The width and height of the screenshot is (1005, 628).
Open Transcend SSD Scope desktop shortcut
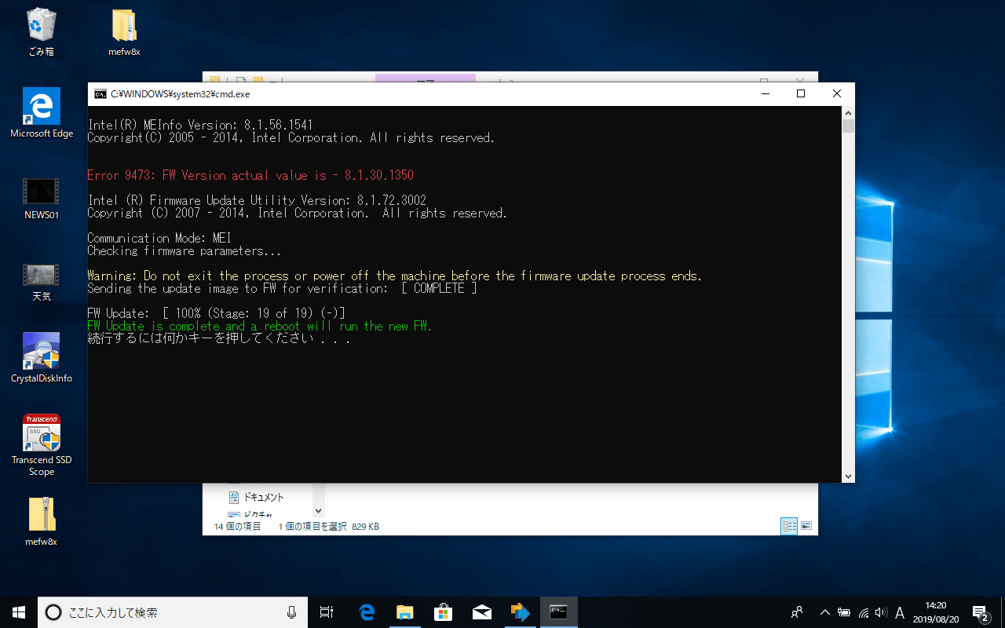click(x=42, y=446)
